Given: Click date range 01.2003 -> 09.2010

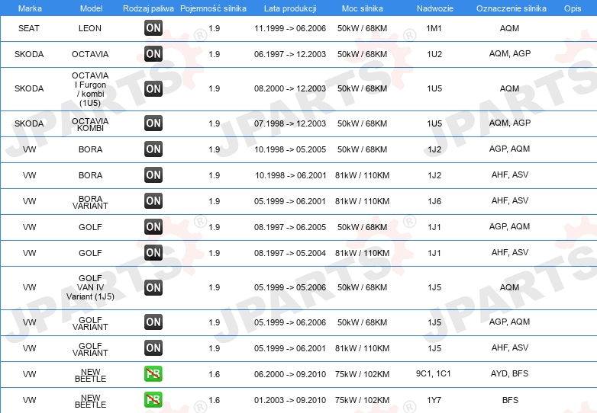Looking at the screenshot, I should tap(290, 400).
